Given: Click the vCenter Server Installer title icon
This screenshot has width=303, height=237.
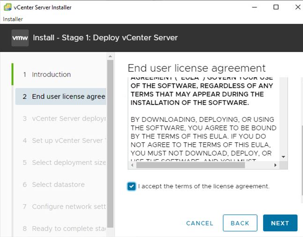Looking at the screenshot, I should point(7,7).
